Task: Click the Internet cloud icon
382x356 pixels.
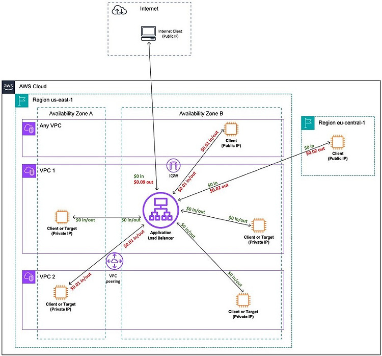Action: [x=119, y=11]
